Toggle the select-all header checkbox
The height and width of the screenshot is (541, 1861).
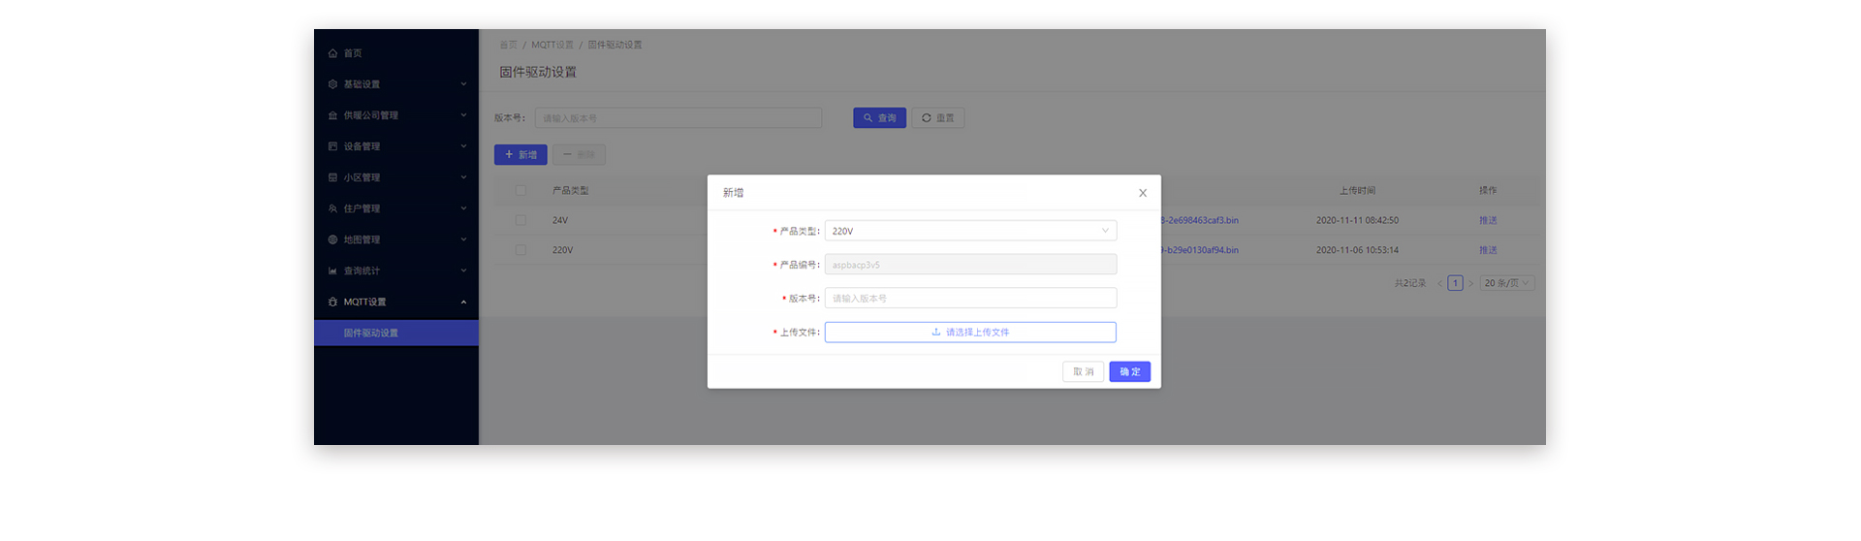[520, 190]
